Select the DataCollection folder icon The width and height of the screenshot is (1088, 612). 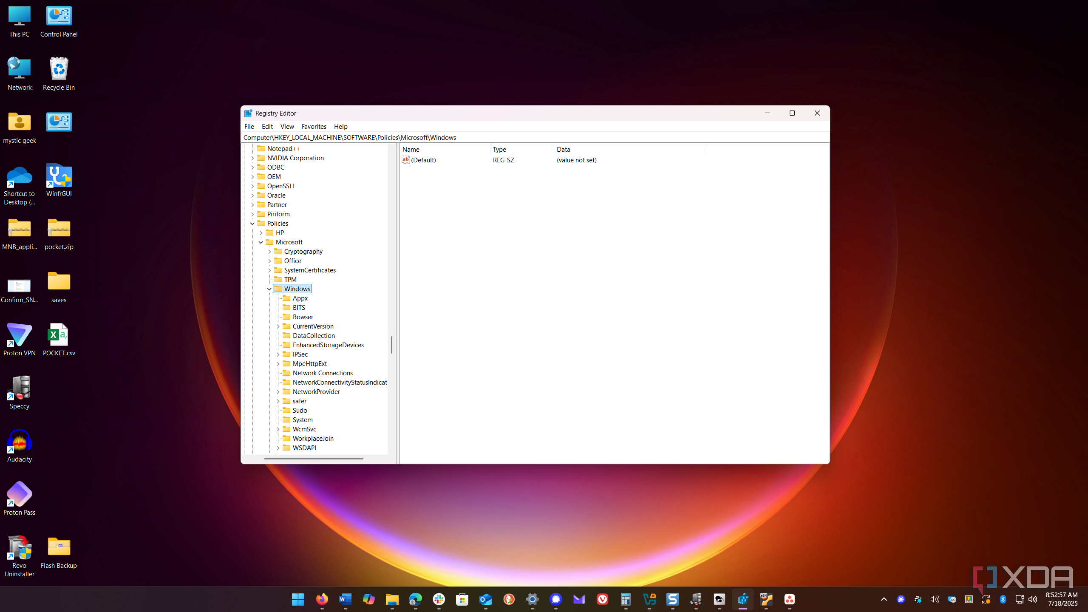287,336
